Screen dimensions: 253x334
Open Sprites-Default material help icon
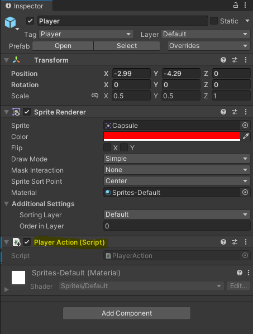tap(240, 273)
